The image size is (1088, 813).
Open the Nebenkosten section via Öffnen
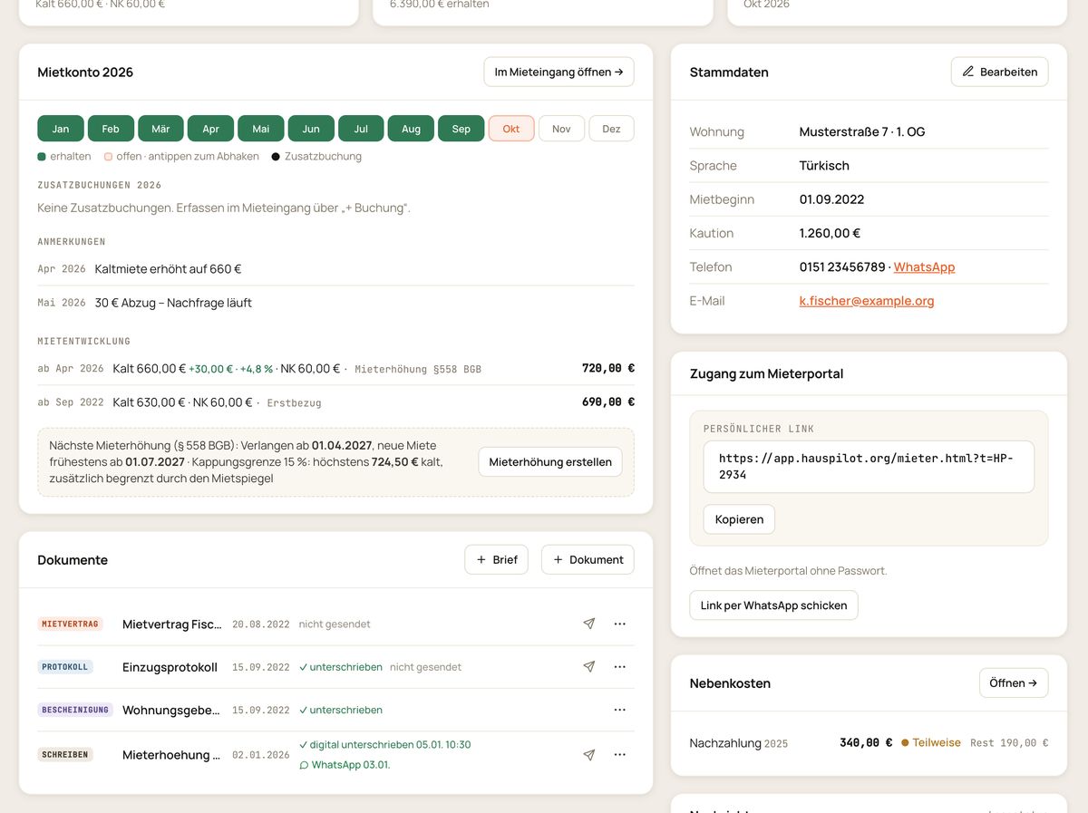pyautogui.click(x=1014, y=682)
